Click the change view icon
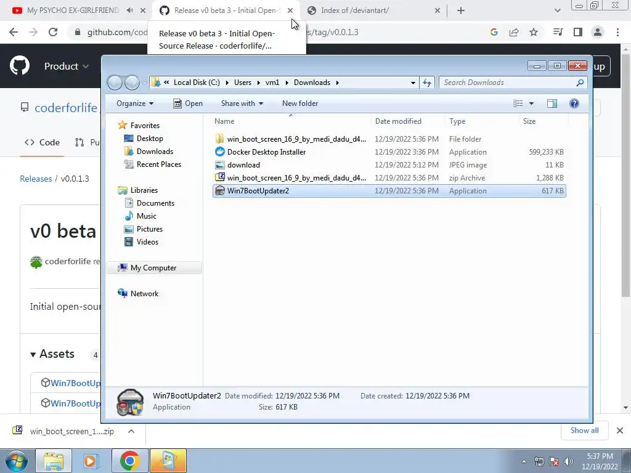The width and height of the screenshot is (631, 473). 518,103
